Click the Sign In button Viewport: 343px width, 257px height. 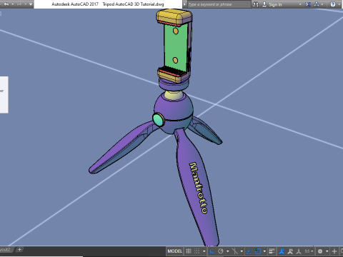tap(272, 4)
